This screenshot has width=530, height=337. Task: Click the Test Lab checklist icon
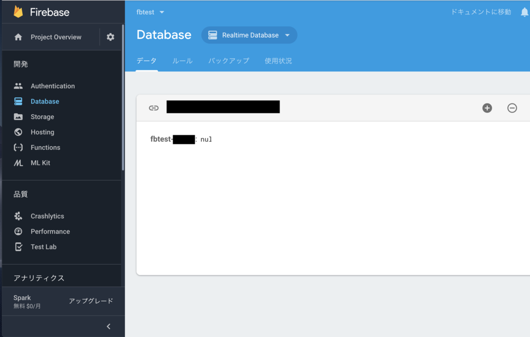[19, 247]
